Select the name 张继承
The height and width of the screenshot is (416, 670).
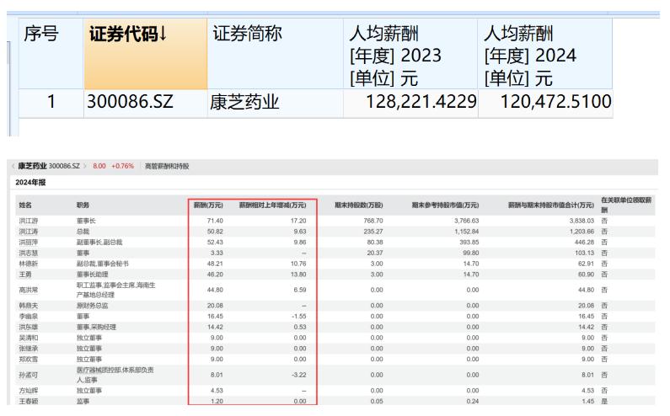[x=29, y=349]
